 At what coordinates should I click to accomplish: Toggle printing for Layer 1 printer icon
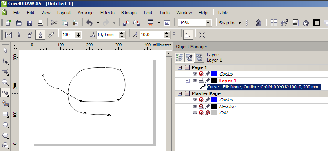click(201, 80)
